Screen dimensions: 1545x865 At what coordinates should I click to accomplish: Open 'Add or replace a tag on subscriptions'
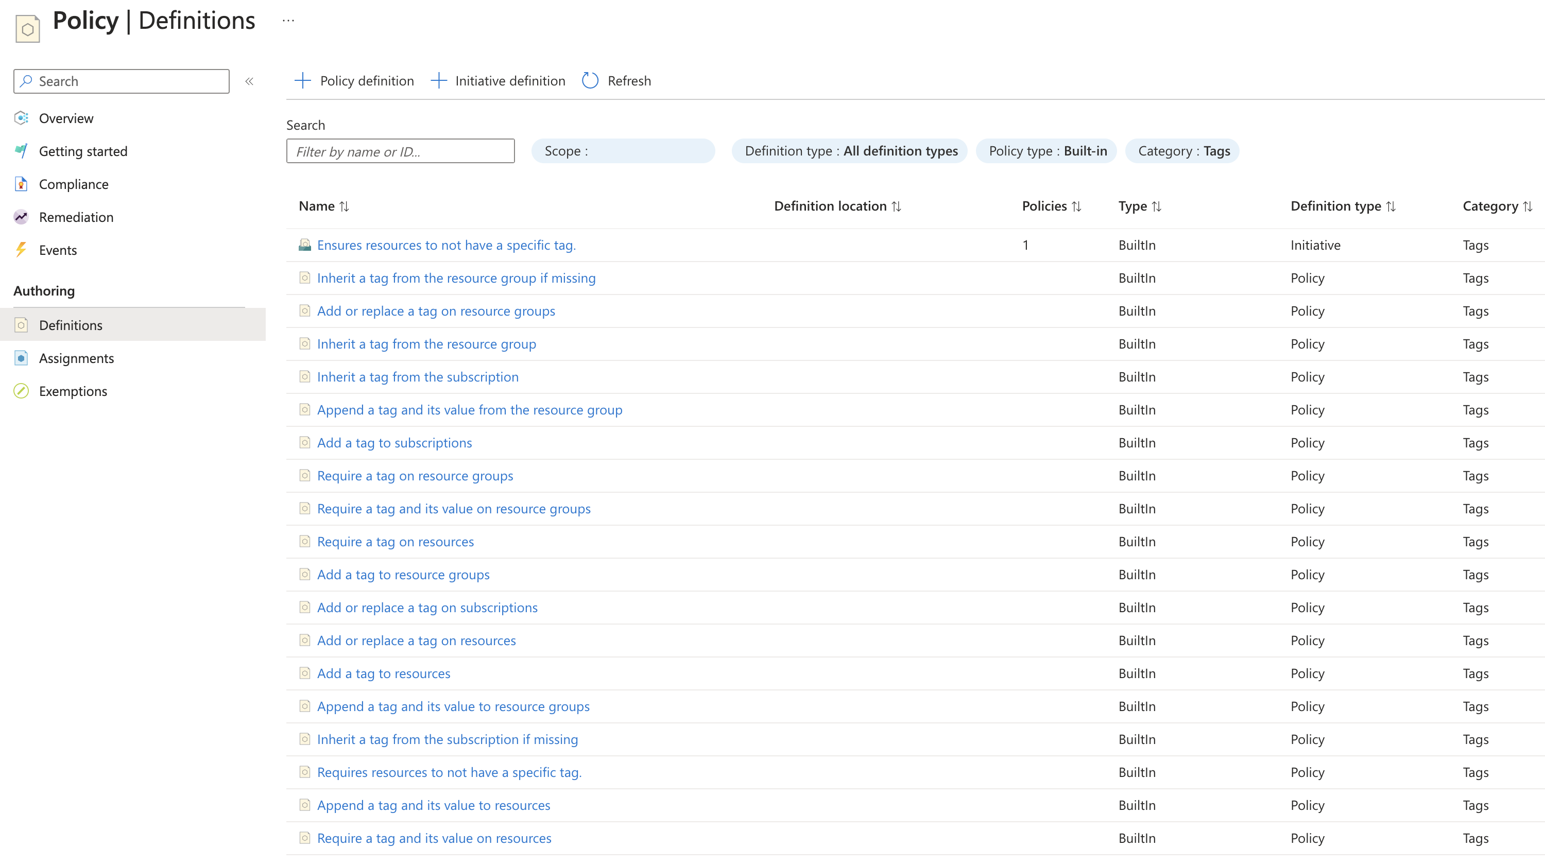(x=427, y=608)
